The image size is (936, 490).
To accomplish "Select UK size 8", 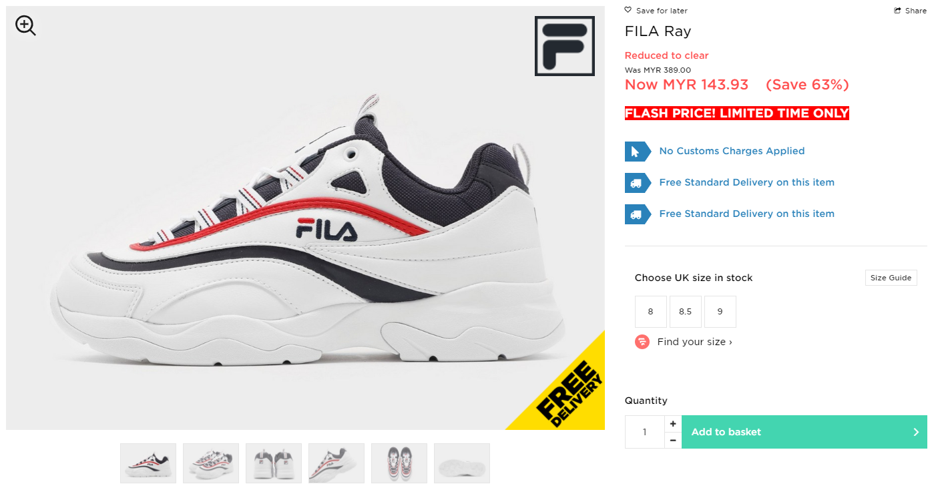I will tap(651, 312).
